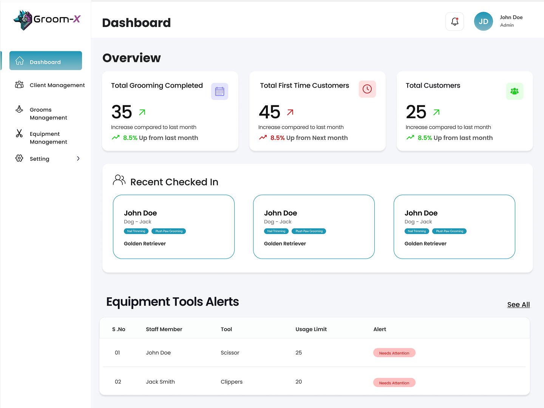Click the gear icon beside Setting
This screenshot has height=408, width=544.
pyautogui.click(x=19, y=158)
